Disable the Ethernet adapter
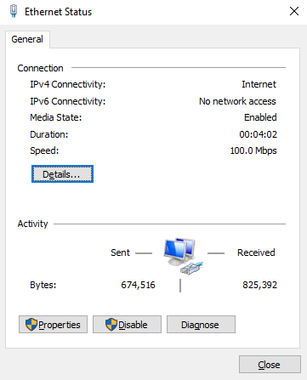 point(127,325)
